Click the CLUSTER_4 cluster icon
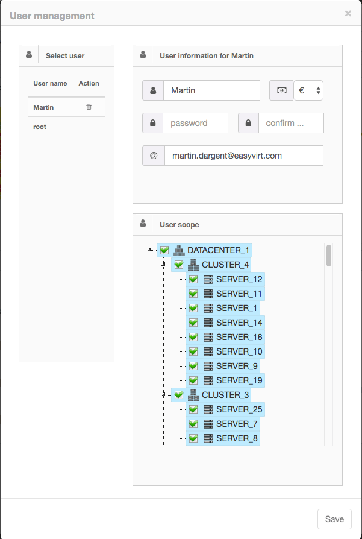This screenshot has height=539, width=362. pyautogui.click(x=193, y=265)
